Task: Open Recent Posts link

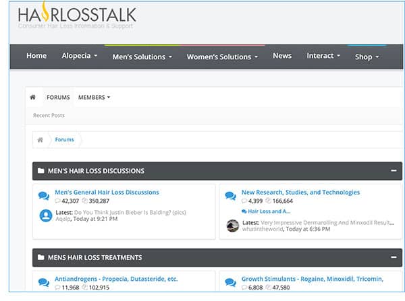Action: pos(49,116)
